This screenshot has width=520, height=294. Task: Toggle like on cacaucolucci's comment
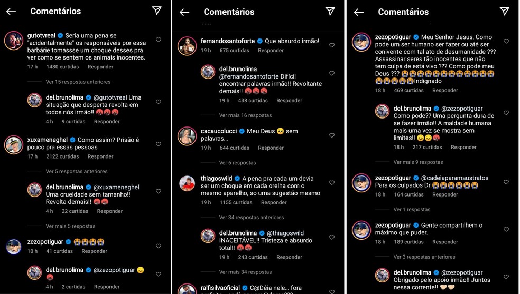(x=332, y=135)
